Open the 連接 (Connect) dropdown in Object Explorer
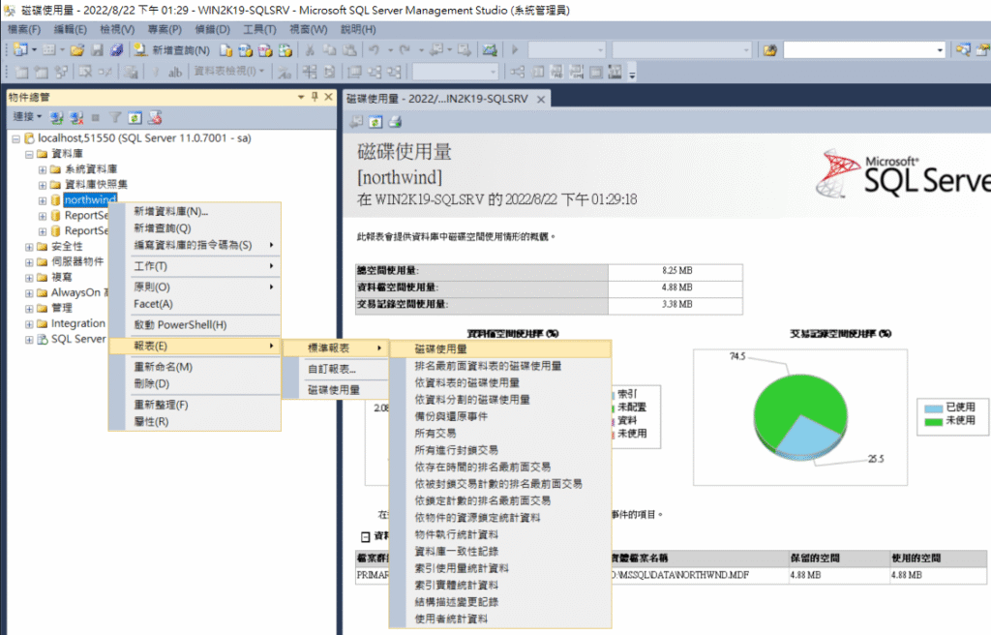The image size is (991, 635). pos(27,117)
